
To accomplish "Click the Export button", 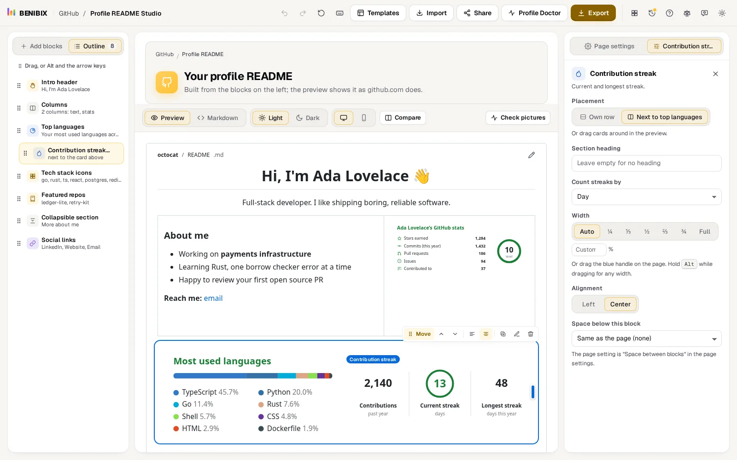I will click(593, 13).
